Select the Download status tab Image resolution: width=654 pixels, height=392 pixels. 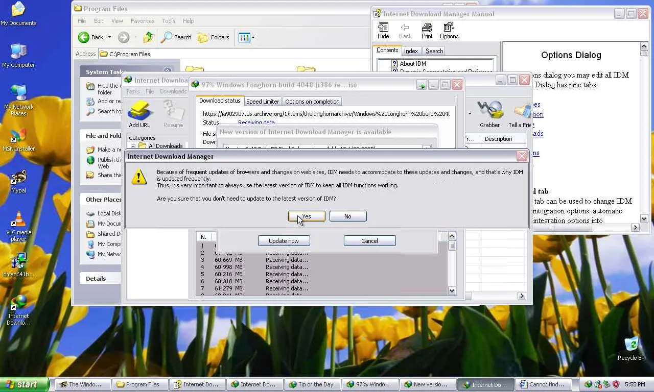(x=220, y=101)
